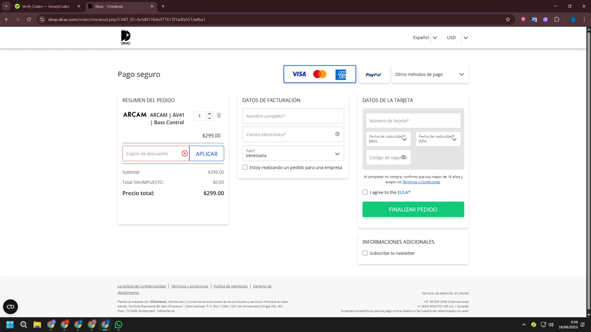Close the Verify Codes — SimplyCodes tab
Image resolution: width=591 pixels, height=332 pixels.
78,6
